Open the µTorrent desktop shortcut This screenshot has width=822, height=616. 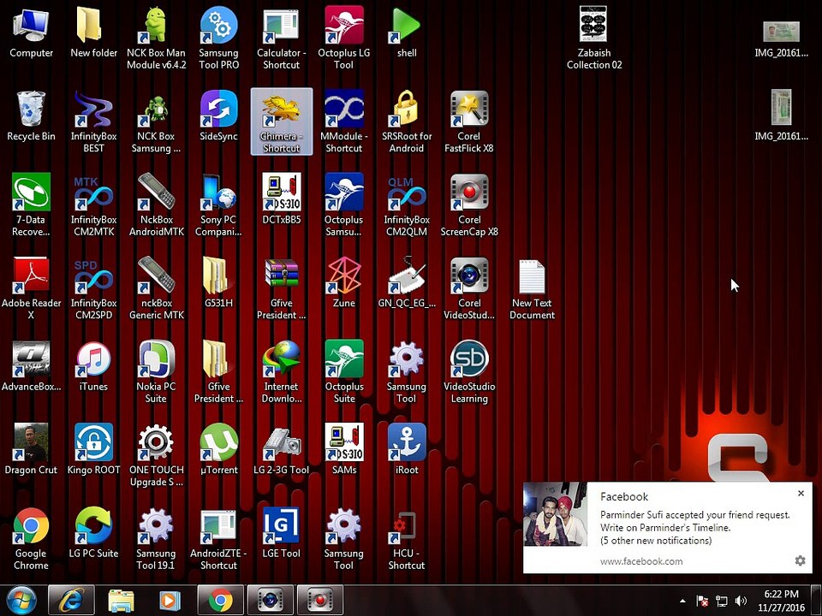[x=218, y=443]
